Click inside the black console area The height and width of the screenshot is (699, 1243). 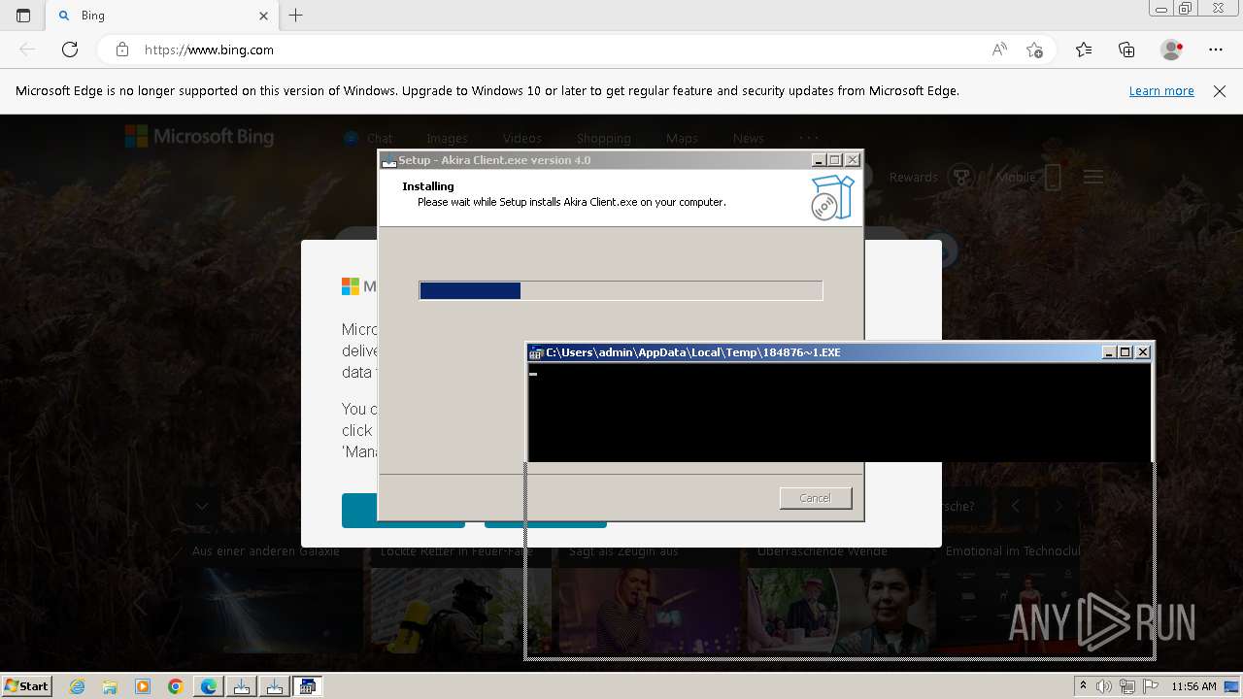click(840, 413)
